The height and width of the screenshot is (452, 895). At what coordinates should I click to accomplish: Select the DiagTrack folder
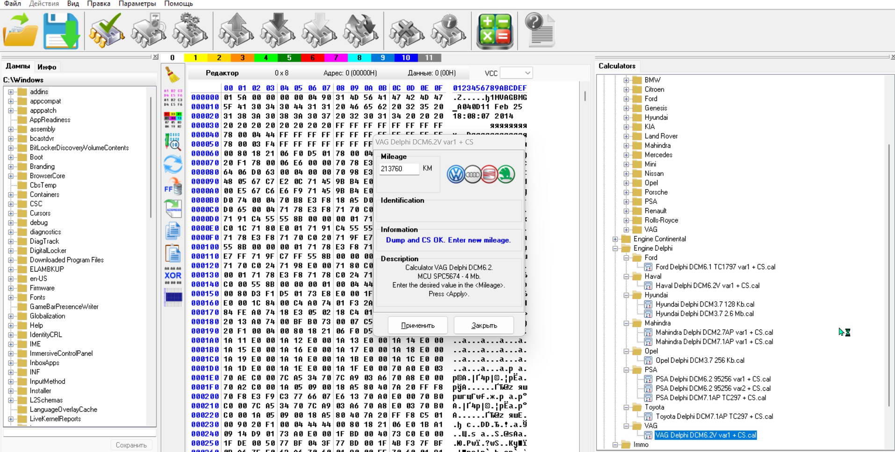click(44, 241)
